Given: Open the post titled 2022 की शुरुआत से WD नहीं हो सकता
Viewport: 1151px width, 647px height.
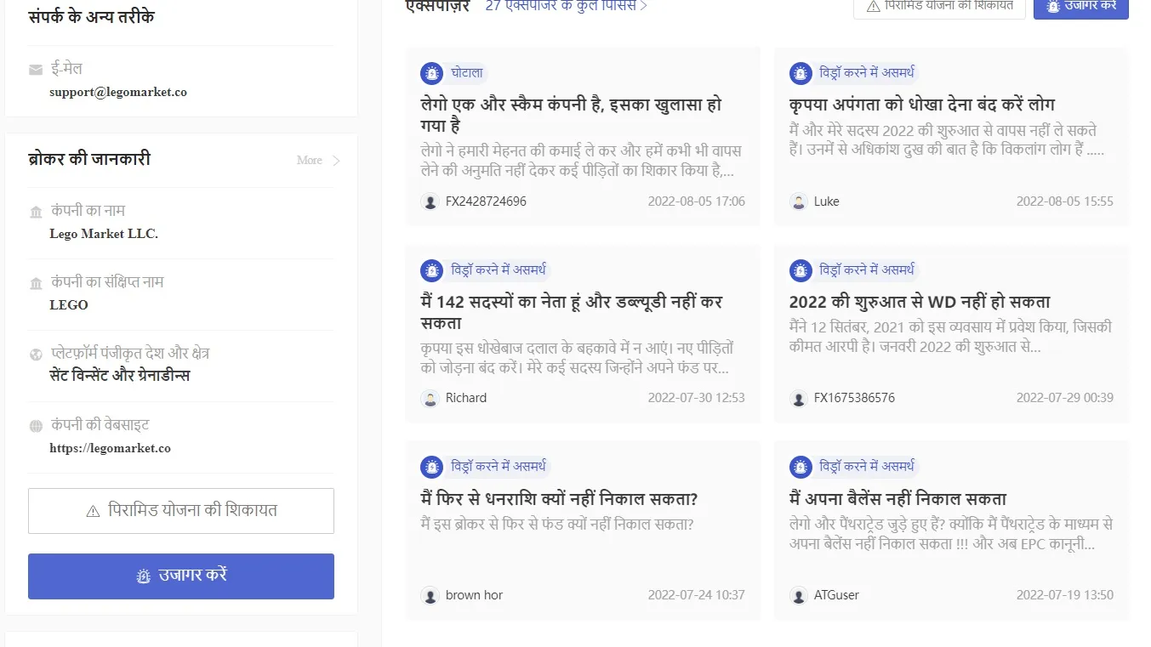Looking at the screenshot, I should coord(920,302).
